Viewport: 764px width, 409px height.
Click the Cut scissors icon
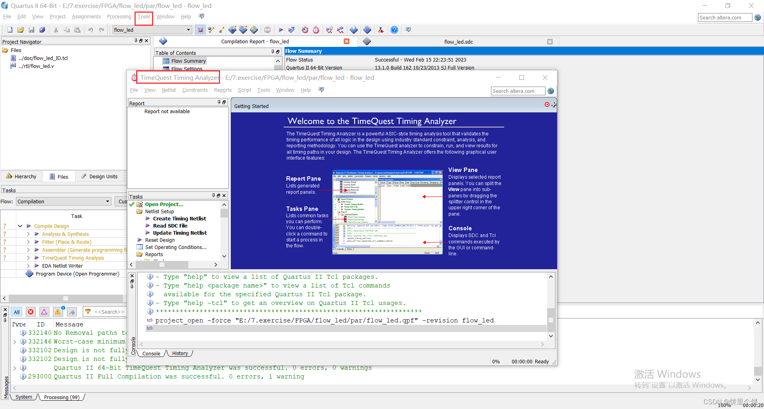click(56, 30)
